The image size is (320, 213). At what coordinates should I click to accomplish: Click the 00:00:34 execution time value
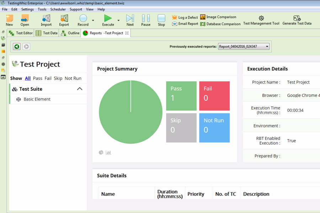click(295, 110)
